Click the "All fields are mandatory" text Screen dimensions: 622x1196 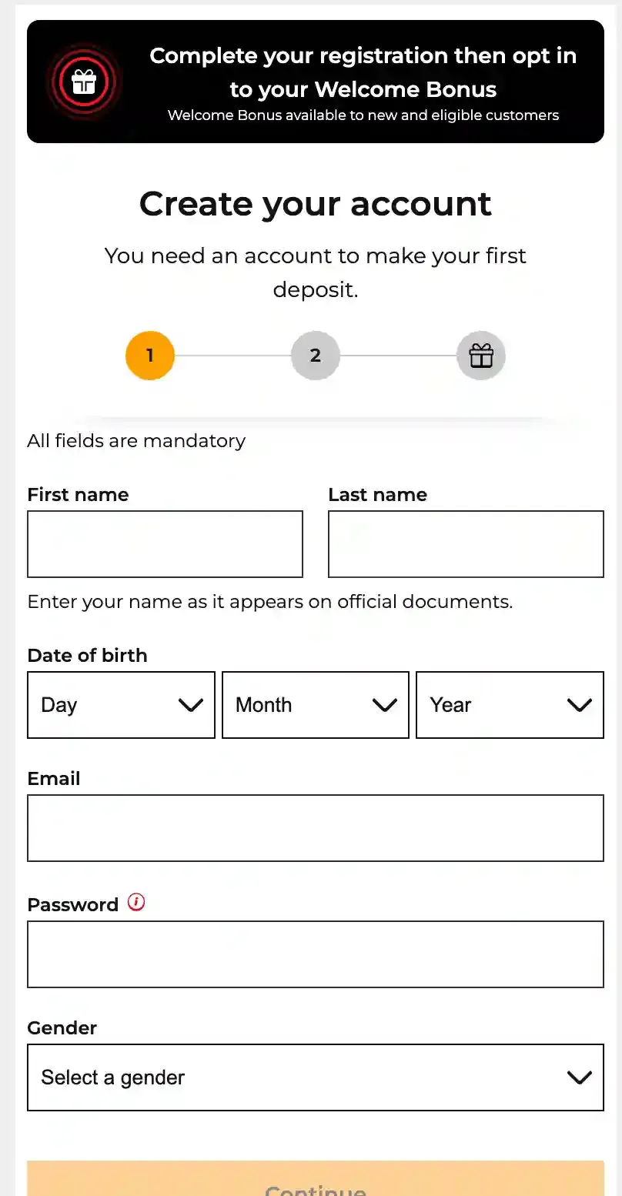click(135, 440)
